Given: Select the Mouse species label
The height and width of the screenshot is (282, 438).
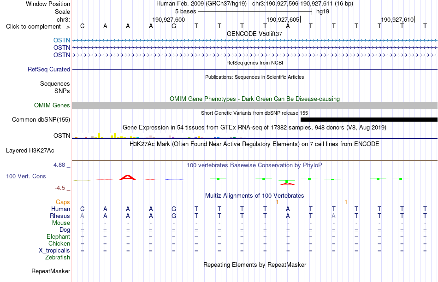Looking at the screenshot, I should click(61, 223).
